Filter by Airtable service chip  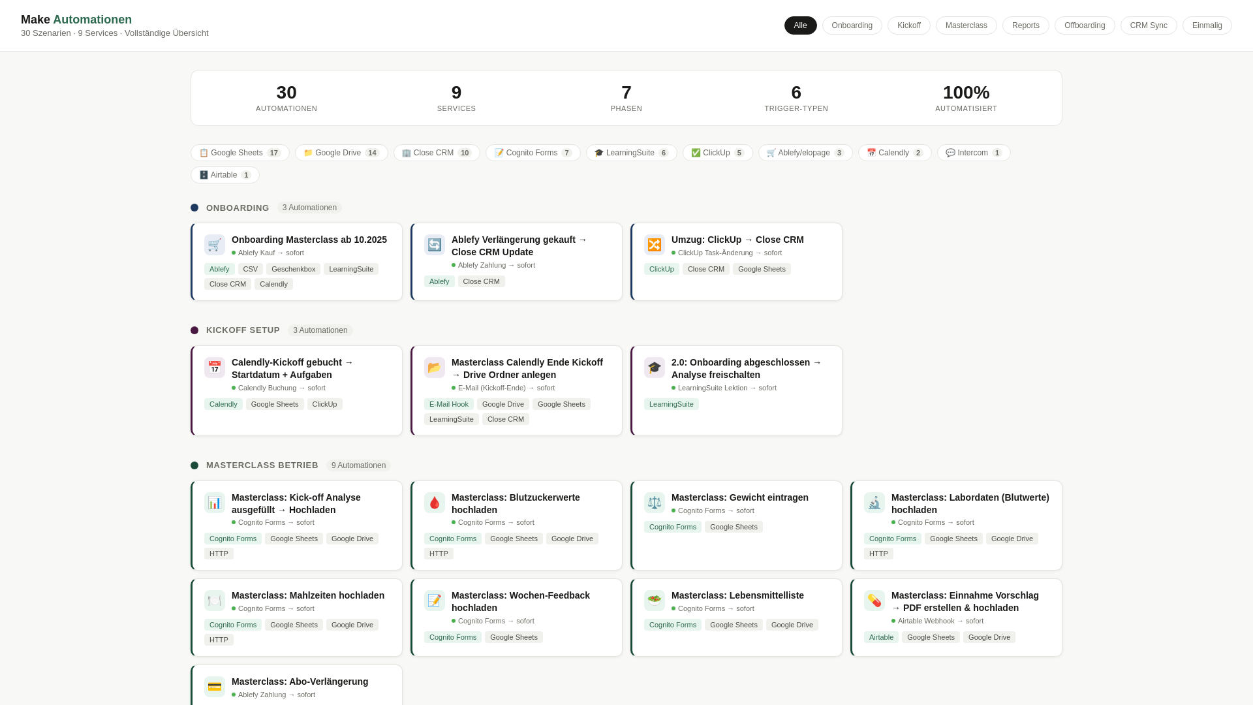(x=224, y=175)
